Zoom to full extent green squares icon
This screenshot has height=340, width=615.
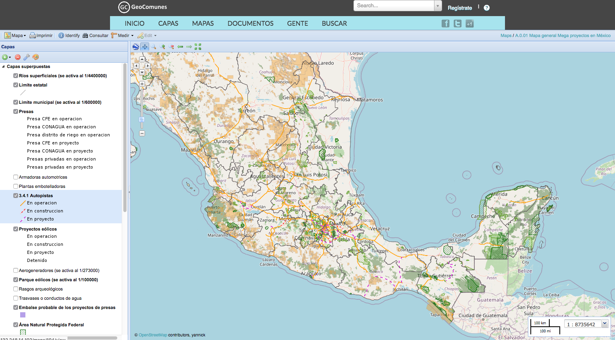coord(198,47)
